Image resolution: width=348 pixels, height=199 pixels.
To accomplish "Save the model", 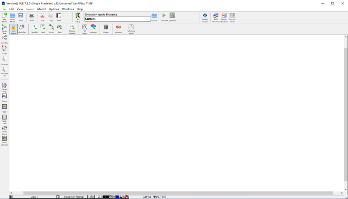I will (21, 17).
